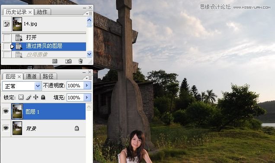Select the 打开 history state
Image resolution: width=275 pixels, height=163 pixels.
click(49, 37)
